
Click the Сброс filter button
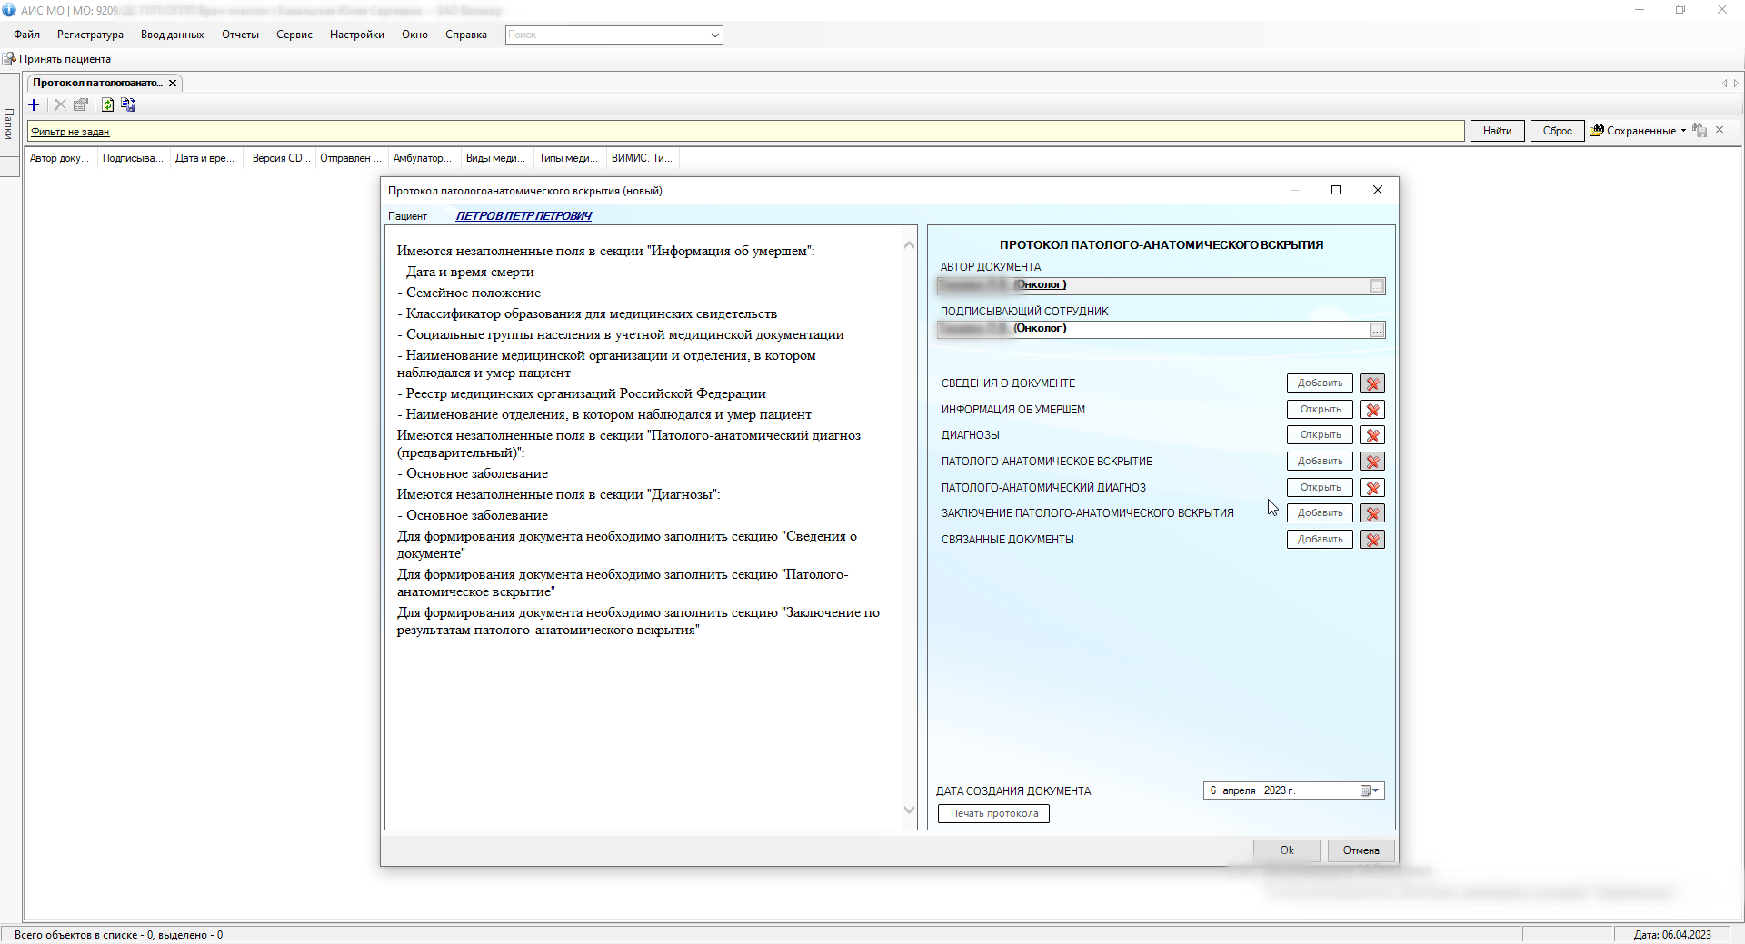[1557, 130]
